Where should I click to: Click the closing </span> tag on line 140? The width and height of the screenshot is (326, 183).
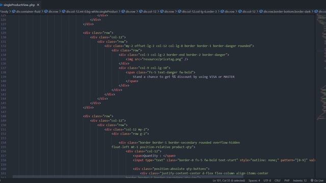(x=132, y=81)
